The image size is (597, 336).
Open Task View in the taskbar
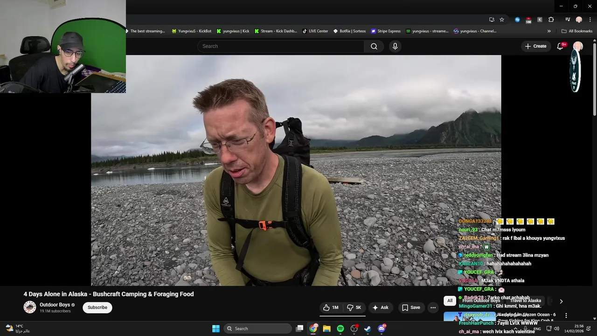point(300,329)
